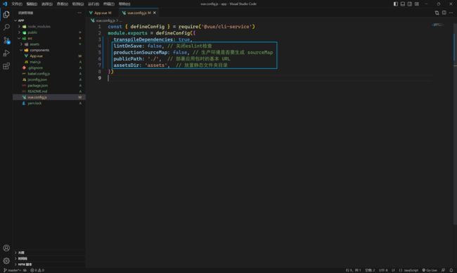Viewport: 457px width, 273px height.
Task: Collapse the components folder
Action: point(49,50)
